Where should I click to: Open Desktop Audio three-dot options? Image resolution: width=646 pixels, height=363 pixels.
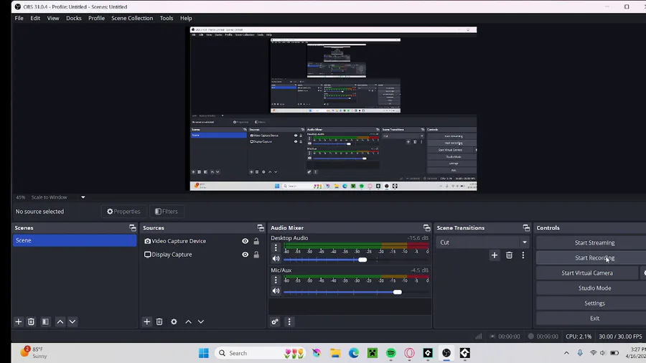276,247
